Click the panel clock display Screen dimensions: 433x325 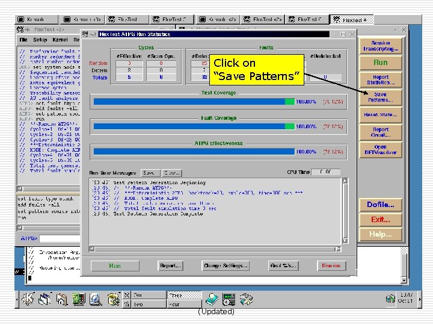pyautogui.click(x=405, y=298)
